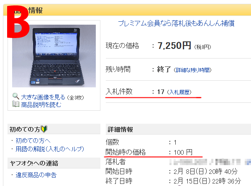Click the ヤフオク!への連絡 section header

click(x=33, y=163)
